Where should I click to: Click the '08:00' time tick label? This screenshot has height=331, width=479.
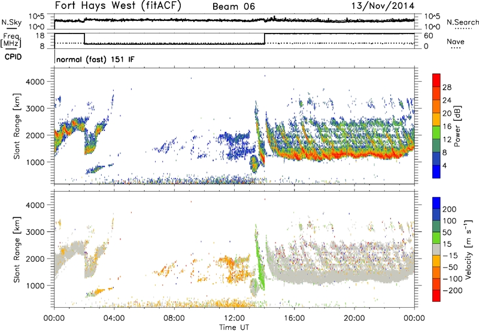174,318
